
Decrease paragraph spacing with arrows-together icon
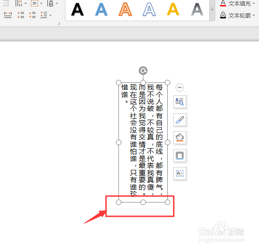point(32,15)
